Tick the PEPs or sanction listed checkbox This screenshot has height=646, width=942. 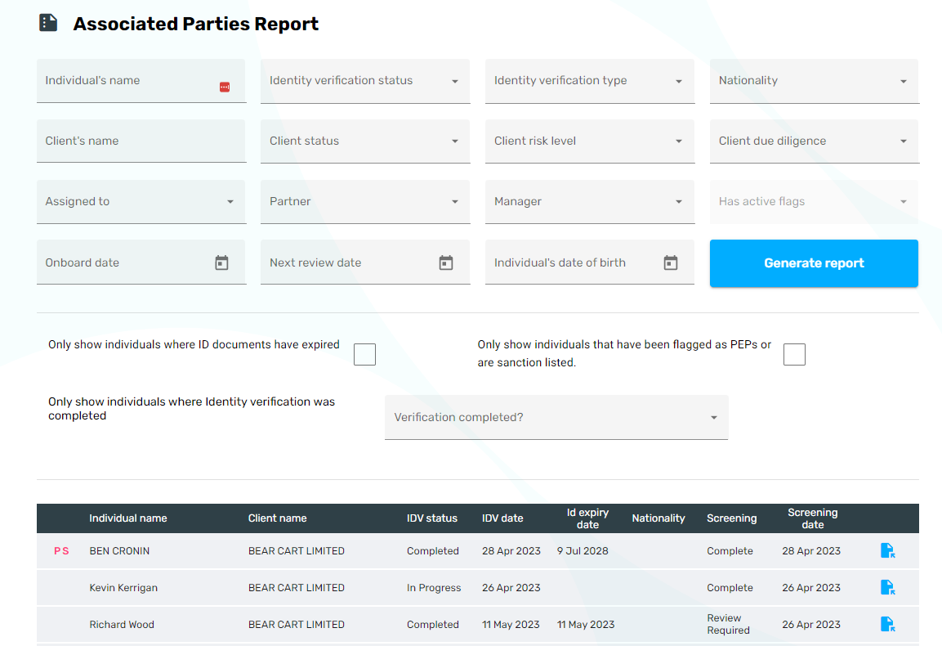pos(794,354)
